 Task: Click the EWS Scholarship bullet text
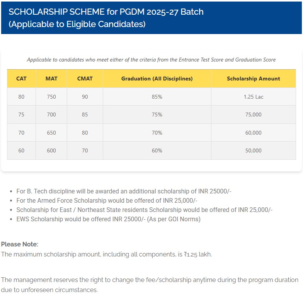(x=108, y=219)
